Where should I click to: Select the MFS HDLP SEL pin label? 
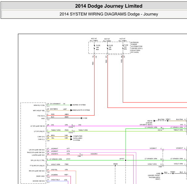click(39, 111)
